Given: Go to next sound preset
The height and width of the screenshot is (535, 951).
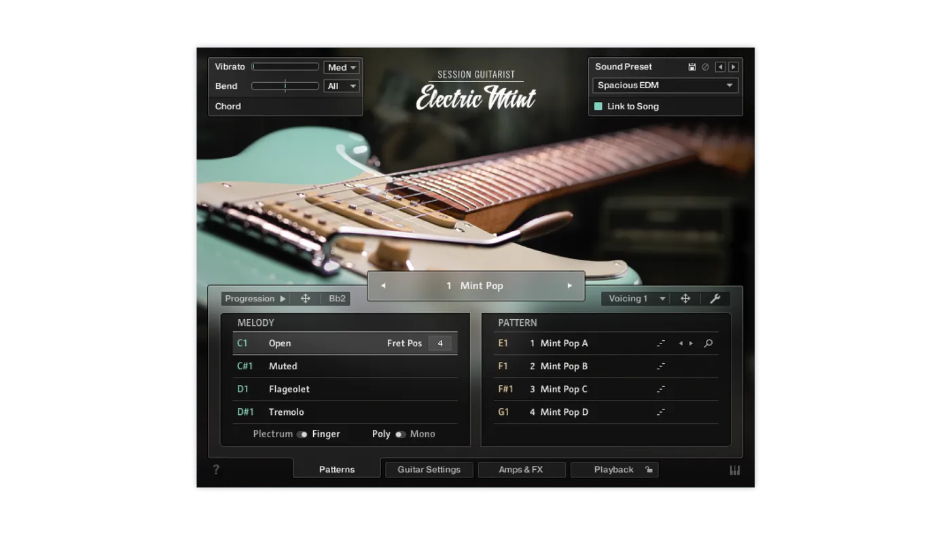Looking at the screenshot, I should pos(733,67).
